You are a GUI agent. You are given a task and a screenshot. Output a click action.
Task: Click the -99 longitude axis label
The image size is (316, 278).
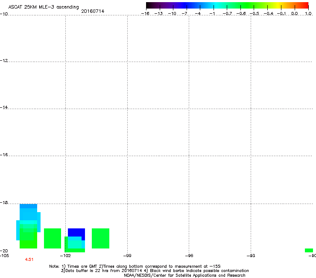(x=127, y=256)
